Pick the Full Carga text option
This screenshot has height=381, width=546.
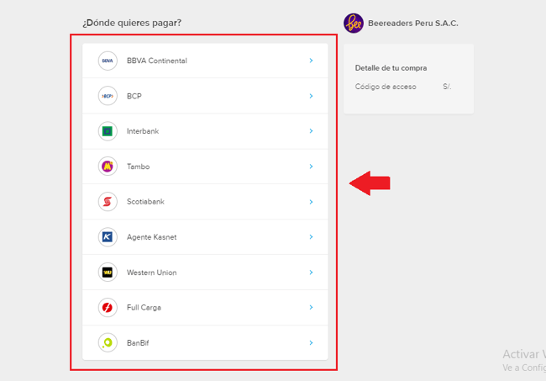(x=144, y=308)
